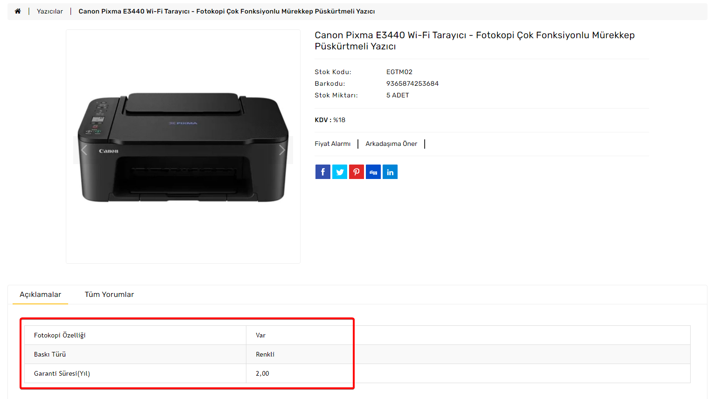Click Fotokopi Özelliği row label

click(60, 335)
